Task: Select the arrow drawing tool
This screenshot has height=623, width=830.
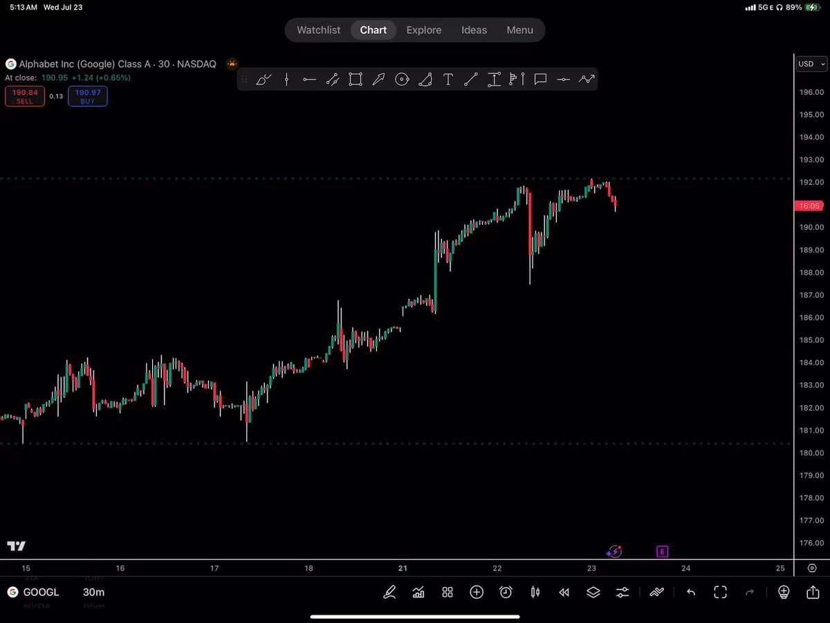Action: coord(378,80)
